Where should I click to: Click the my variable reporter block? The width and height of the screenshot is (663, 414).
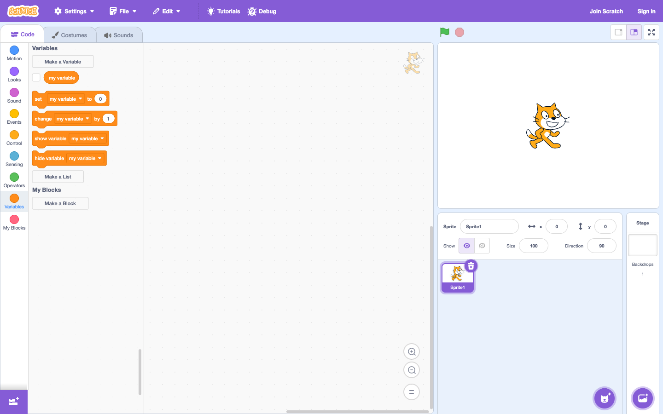coord(62,77)
